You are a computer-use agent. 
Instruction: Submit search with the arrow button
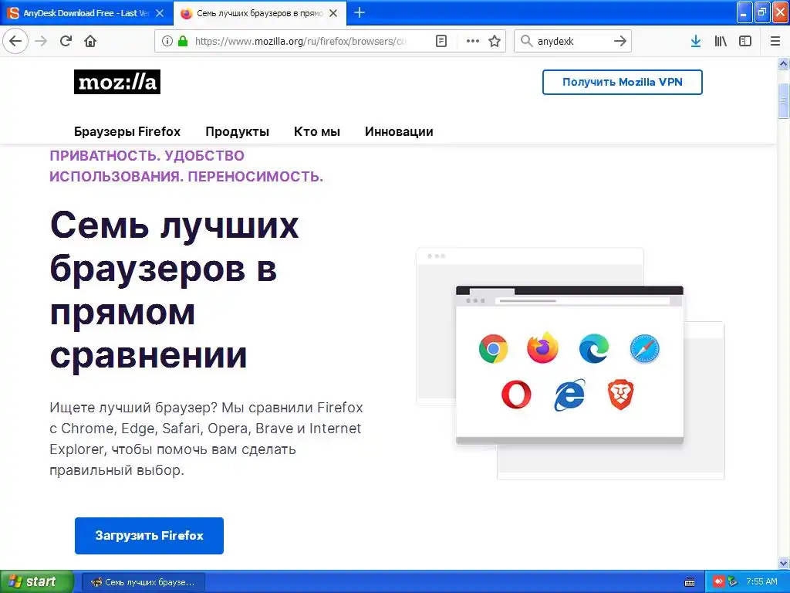[x=620, y=41]
